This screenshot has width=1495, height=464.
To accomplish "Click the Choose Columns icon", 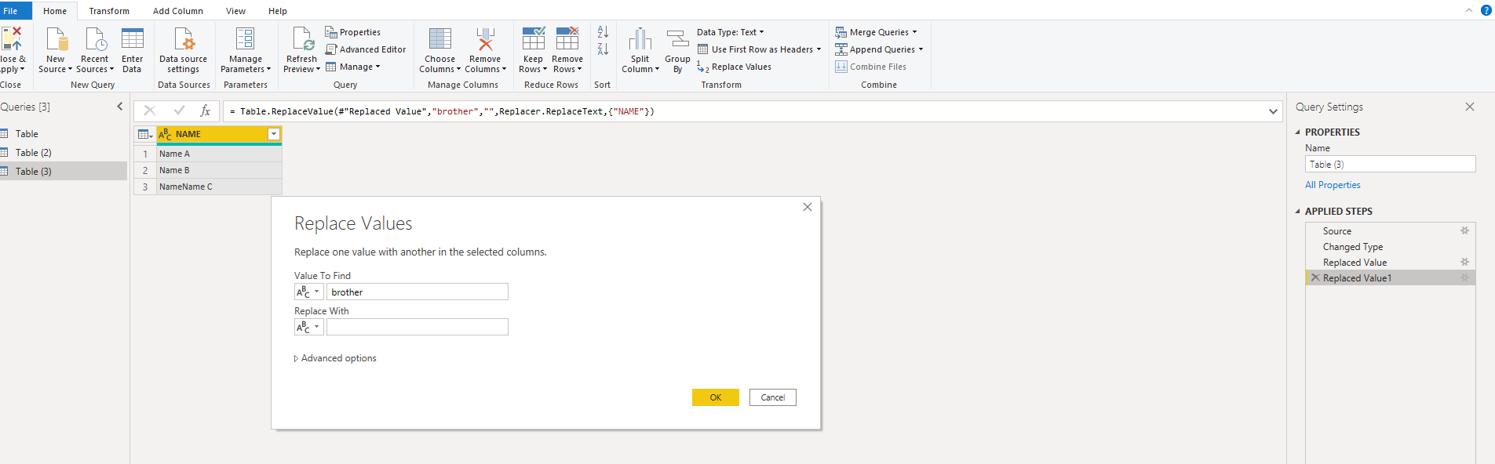I will (440, 38).
